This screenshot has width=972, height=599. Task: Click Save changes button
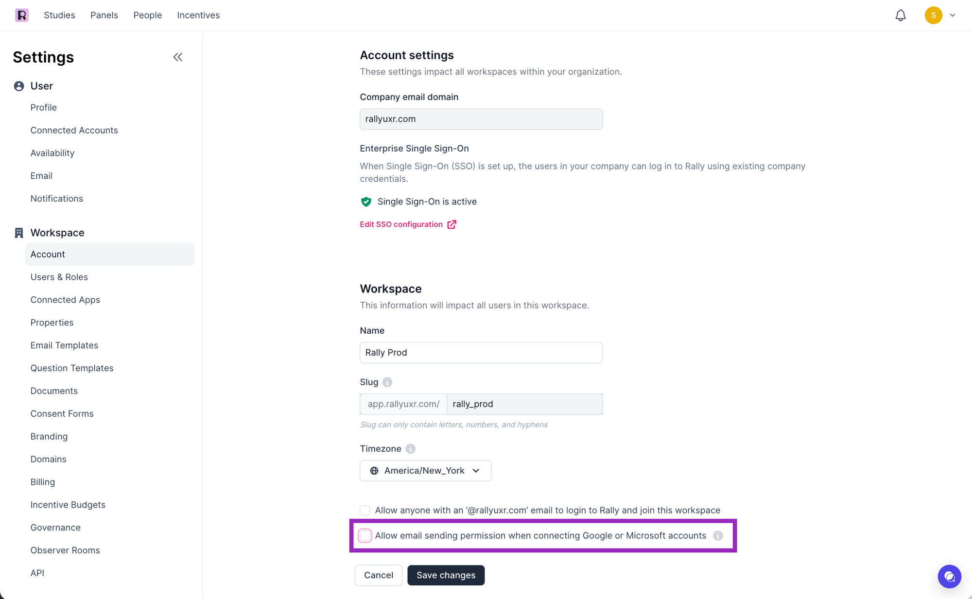pyautogui.click(x=446, y=575)
